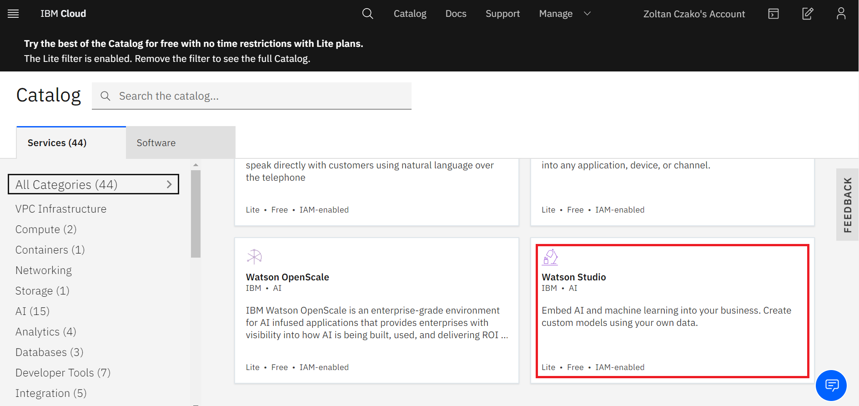Switch to the Software tab
The width and height of the screenshot is (859, 406).
point(181,142)
